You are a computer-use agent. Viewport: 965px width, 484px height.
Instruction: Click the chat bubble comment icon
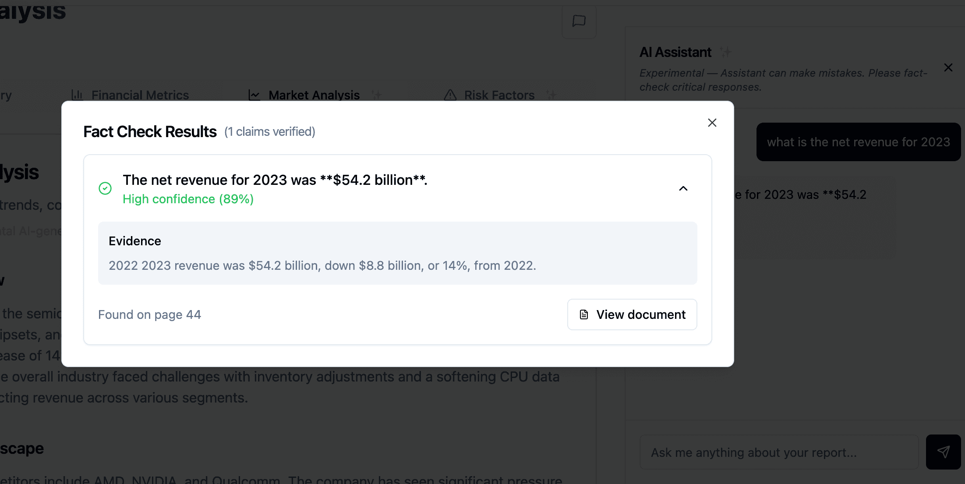[579, 21]
